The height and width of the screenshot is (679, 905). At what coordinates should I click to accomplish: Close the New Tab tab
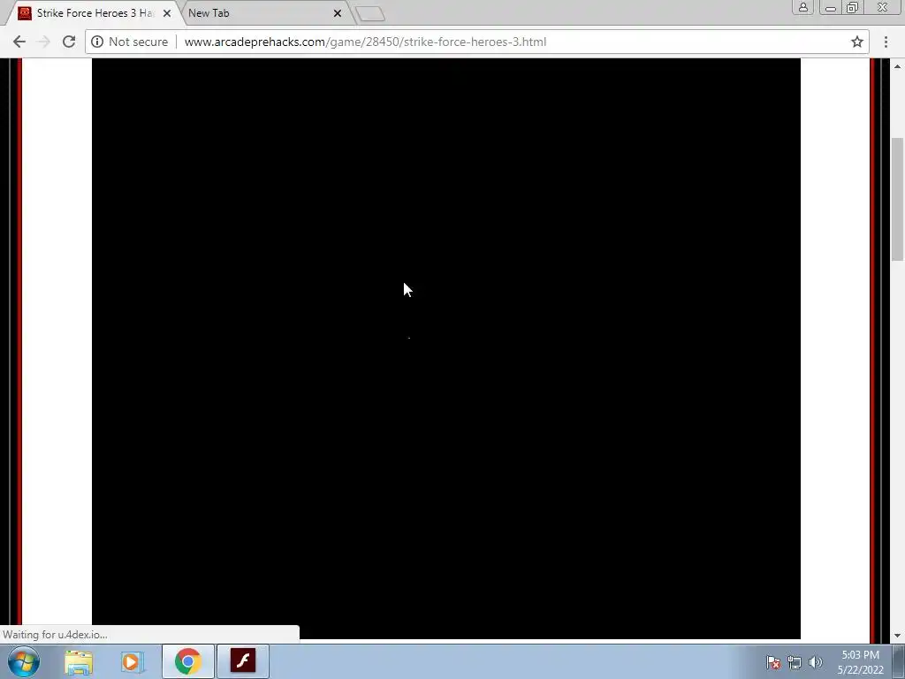click(338, 12)
